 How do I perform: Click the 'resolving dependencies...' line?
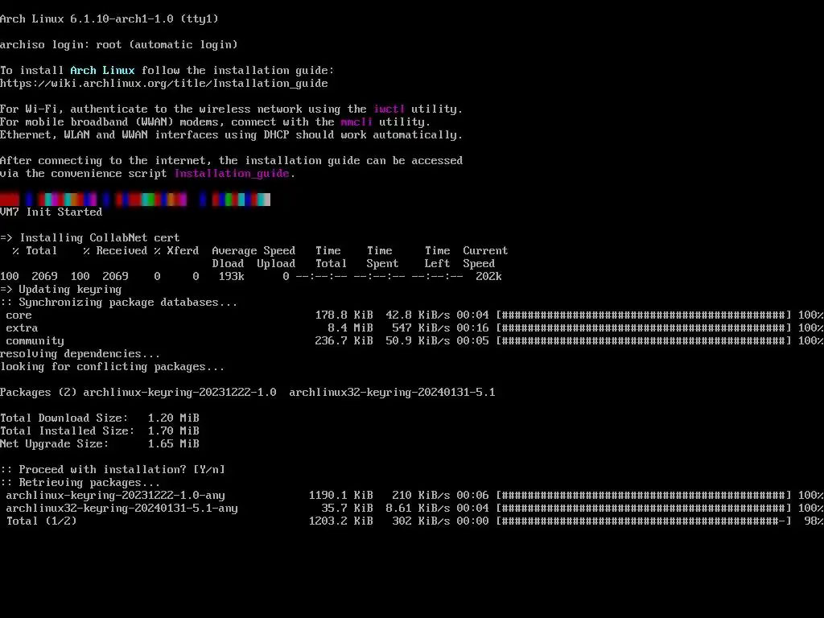[80, 353]
